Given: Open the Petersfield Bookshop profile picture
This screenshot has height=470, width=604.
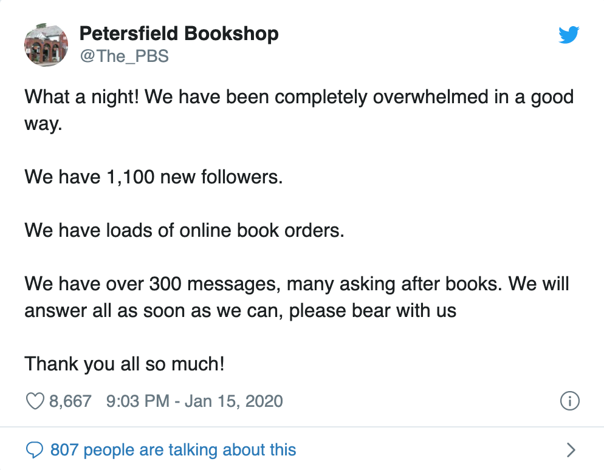Looking at the screenshot, I should pos(46,44).
